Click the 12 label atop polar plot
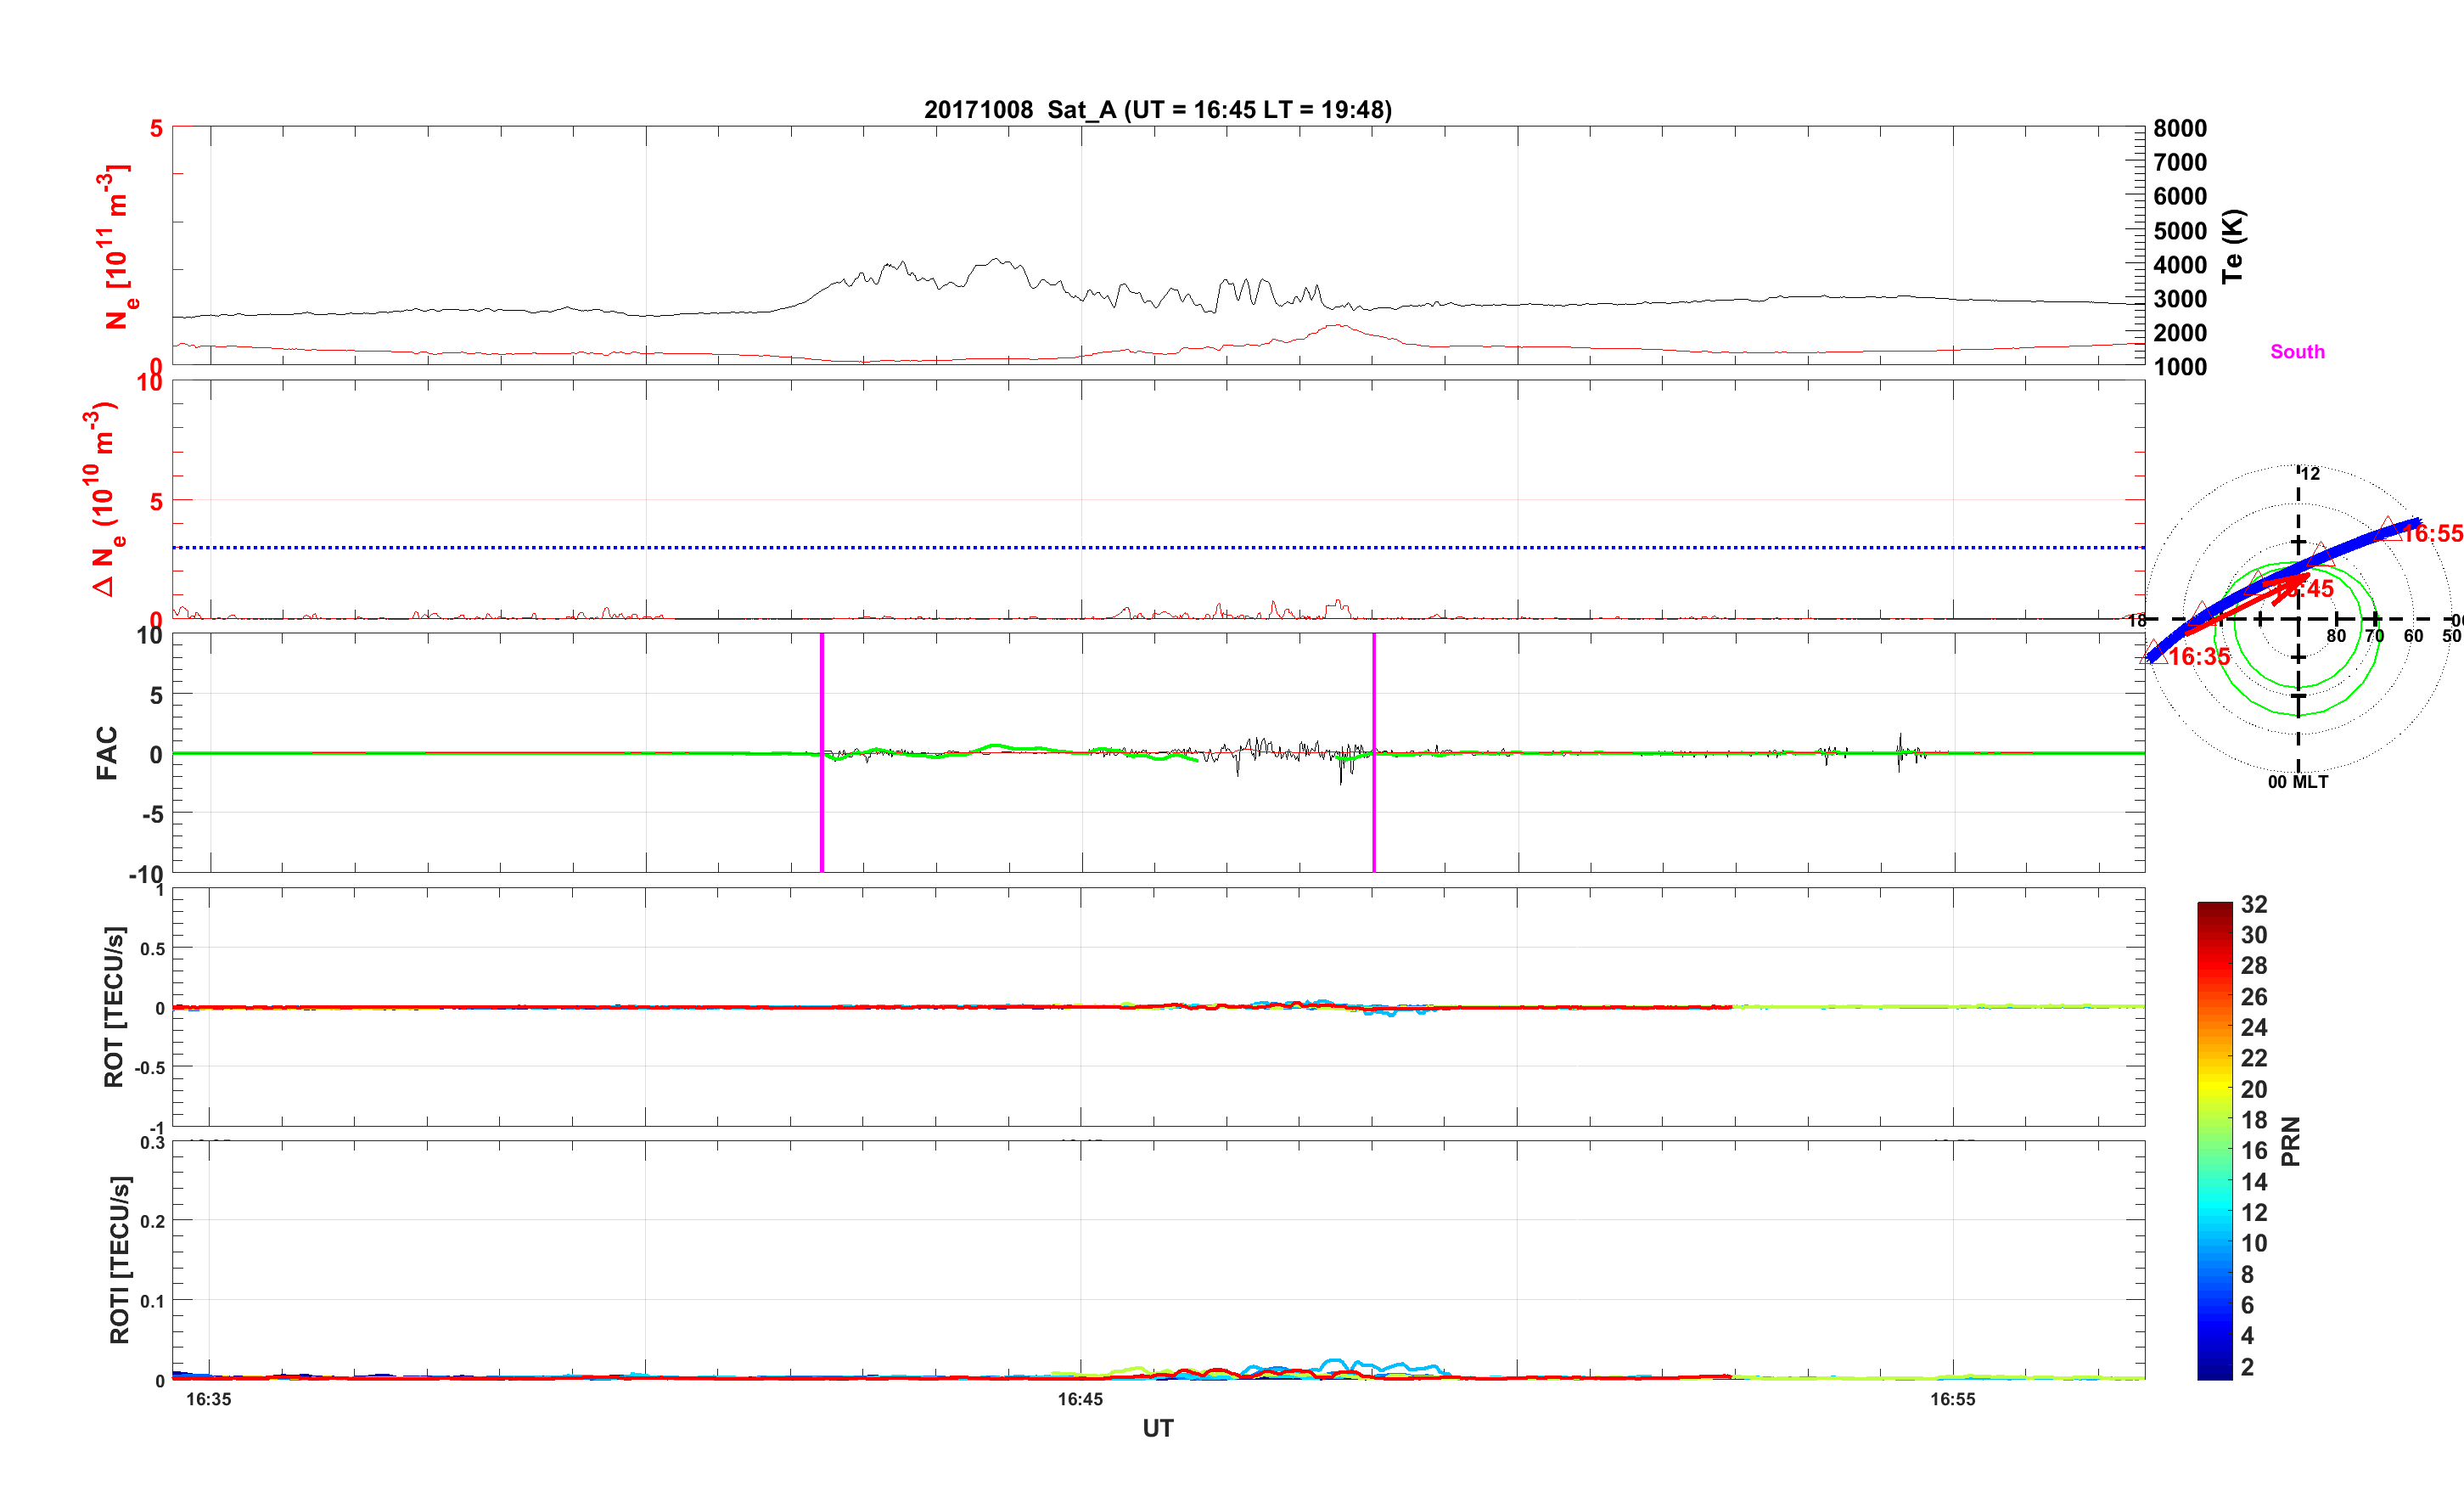Screen dimensions: 2464x1491 pos(2310,473)
